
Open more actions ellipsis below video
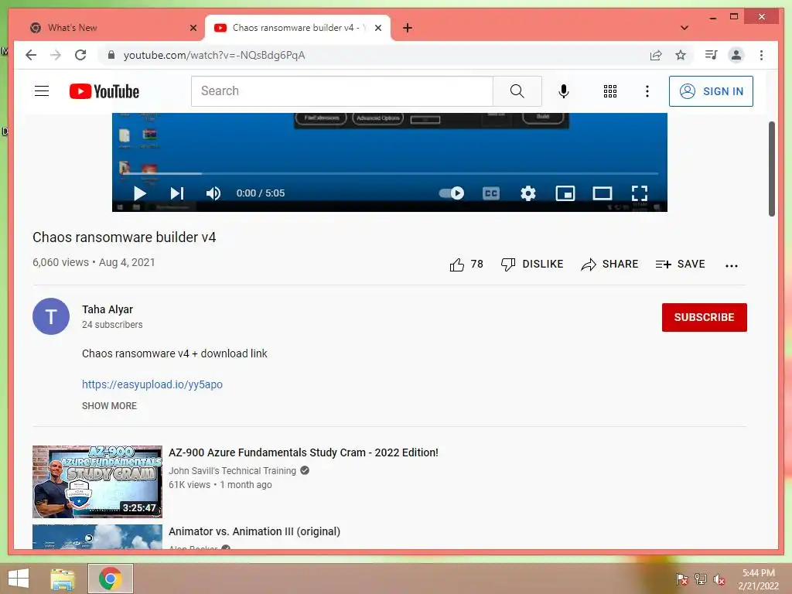732,266
